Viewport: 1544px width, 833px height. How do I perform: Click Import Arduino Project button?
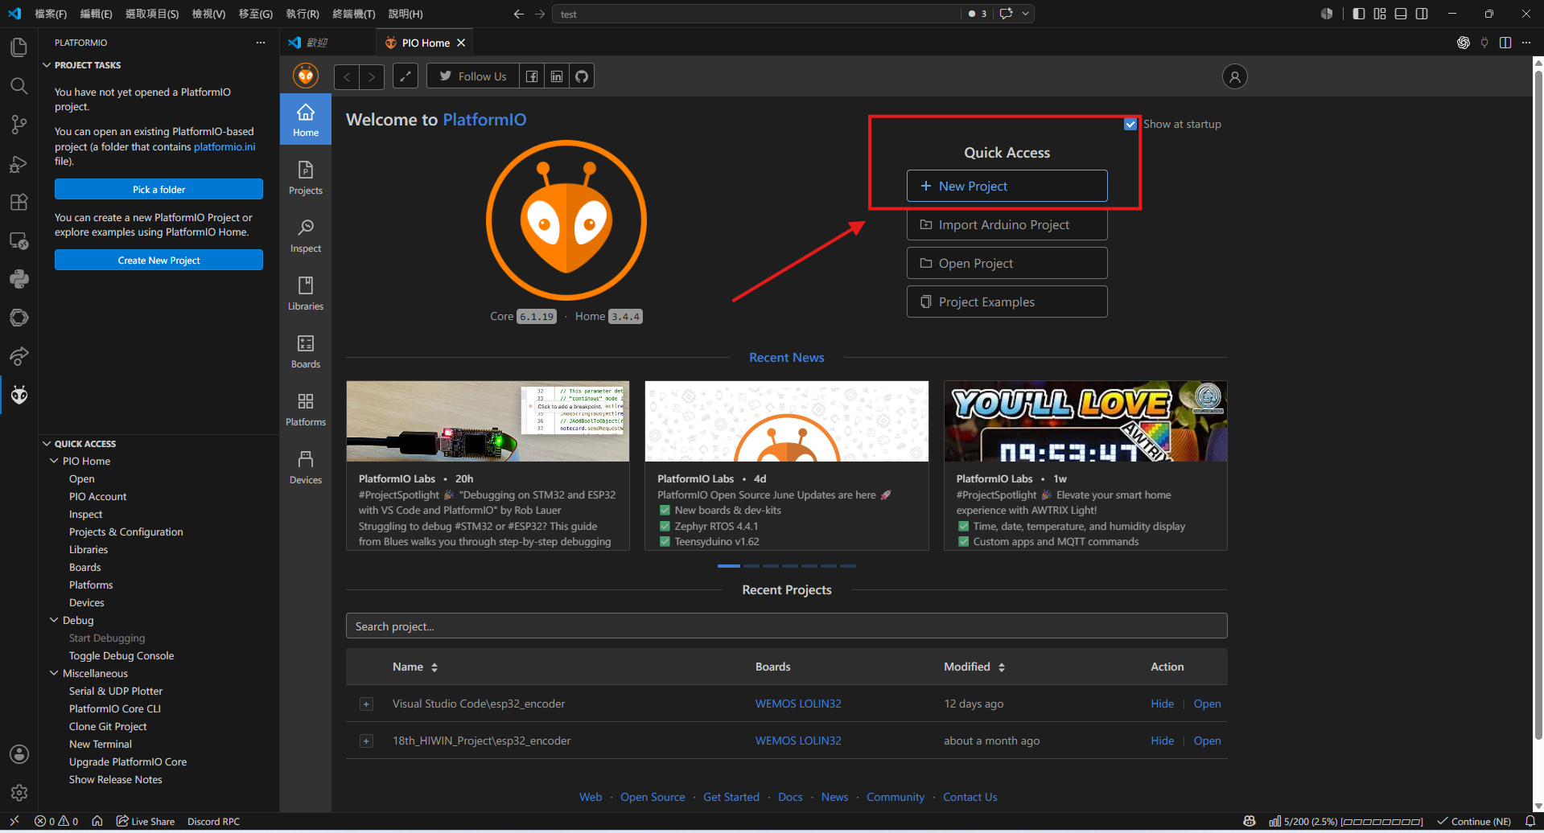click(1007, 224)
